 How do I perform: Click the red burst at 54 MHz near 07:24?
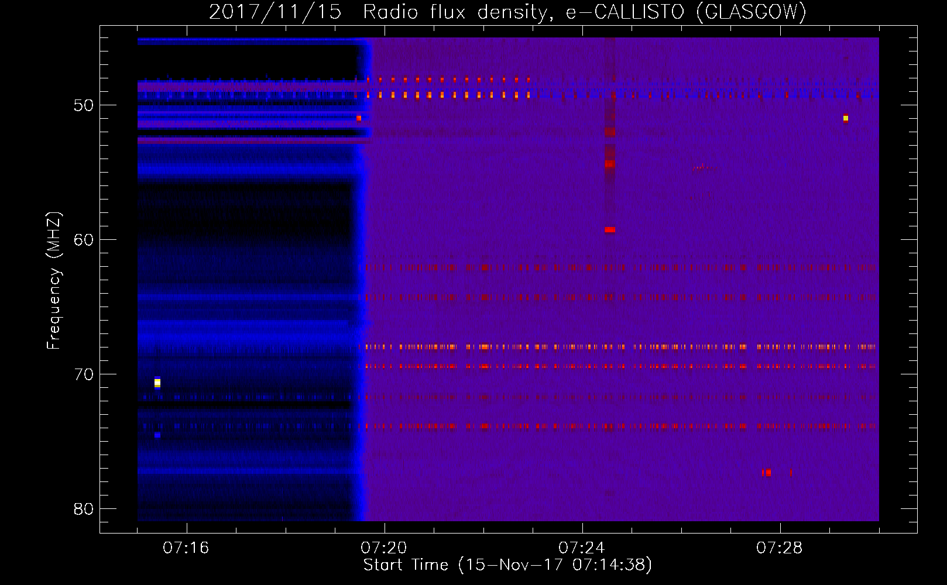(x=610, y=164)
